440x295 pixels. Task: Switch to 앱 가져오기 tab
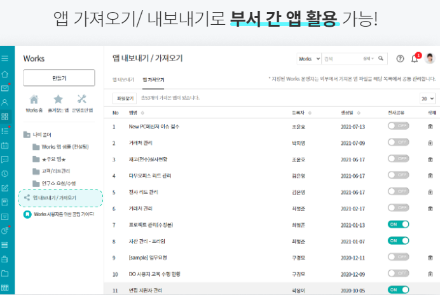point(153,79)
